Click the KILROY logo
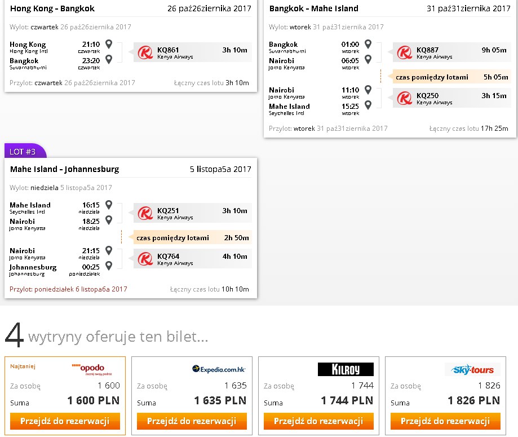518x437 pixels. [346, 369]
